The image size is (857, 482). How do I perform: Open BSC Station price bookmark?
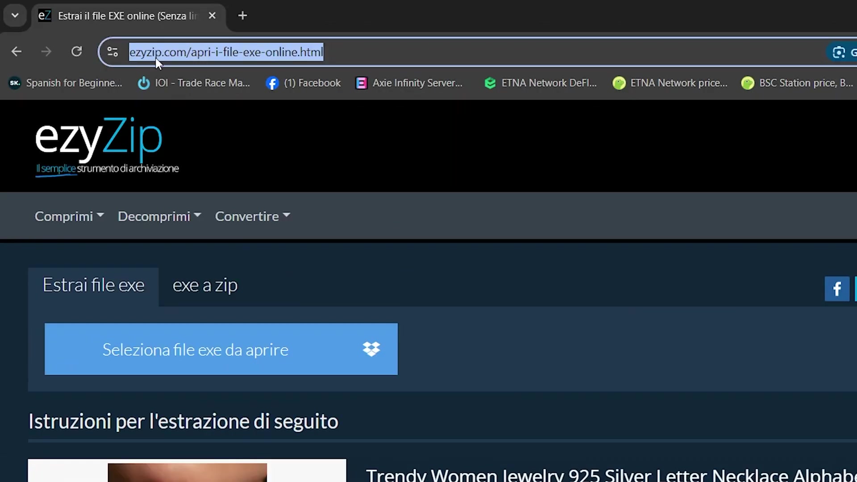[797, 83]
